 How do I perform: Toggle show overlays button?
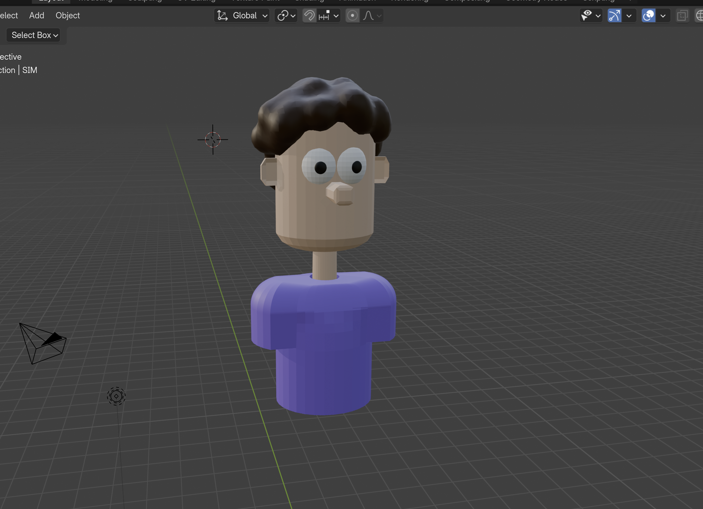(648, 16)
